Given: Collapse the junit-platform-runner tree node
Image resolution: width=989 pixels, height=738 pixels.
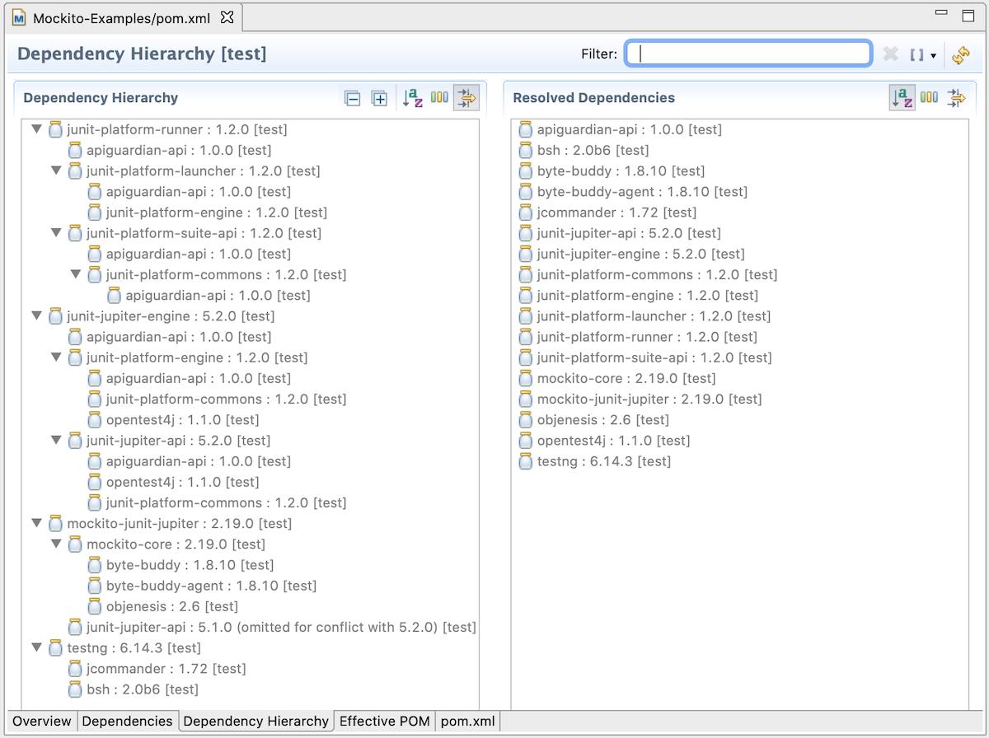Looking at the screenshot, I should tap(36, 129).
